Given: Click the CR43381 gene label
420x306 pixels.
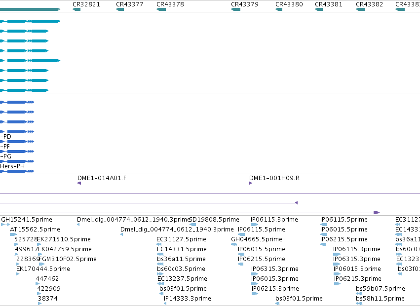Looking at the screenshot, I should [x=328, y=4].
